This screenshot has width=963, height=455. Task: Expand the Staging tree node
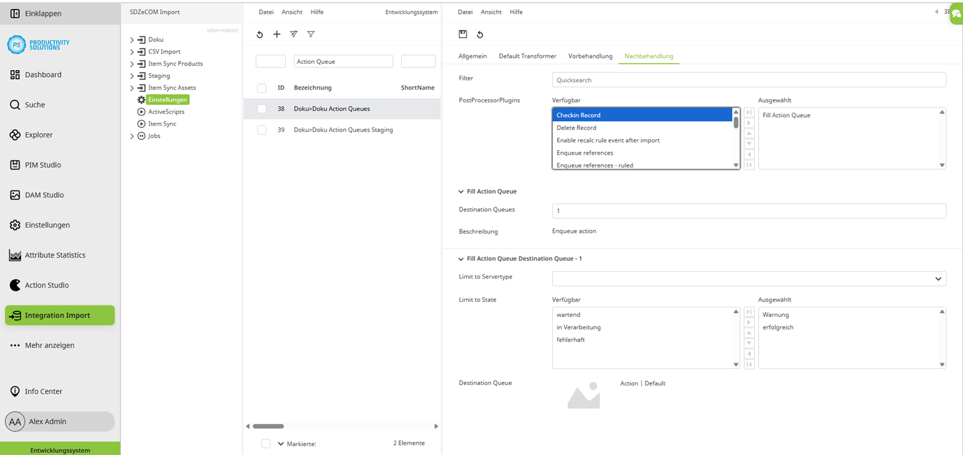[x=132, y=76]
